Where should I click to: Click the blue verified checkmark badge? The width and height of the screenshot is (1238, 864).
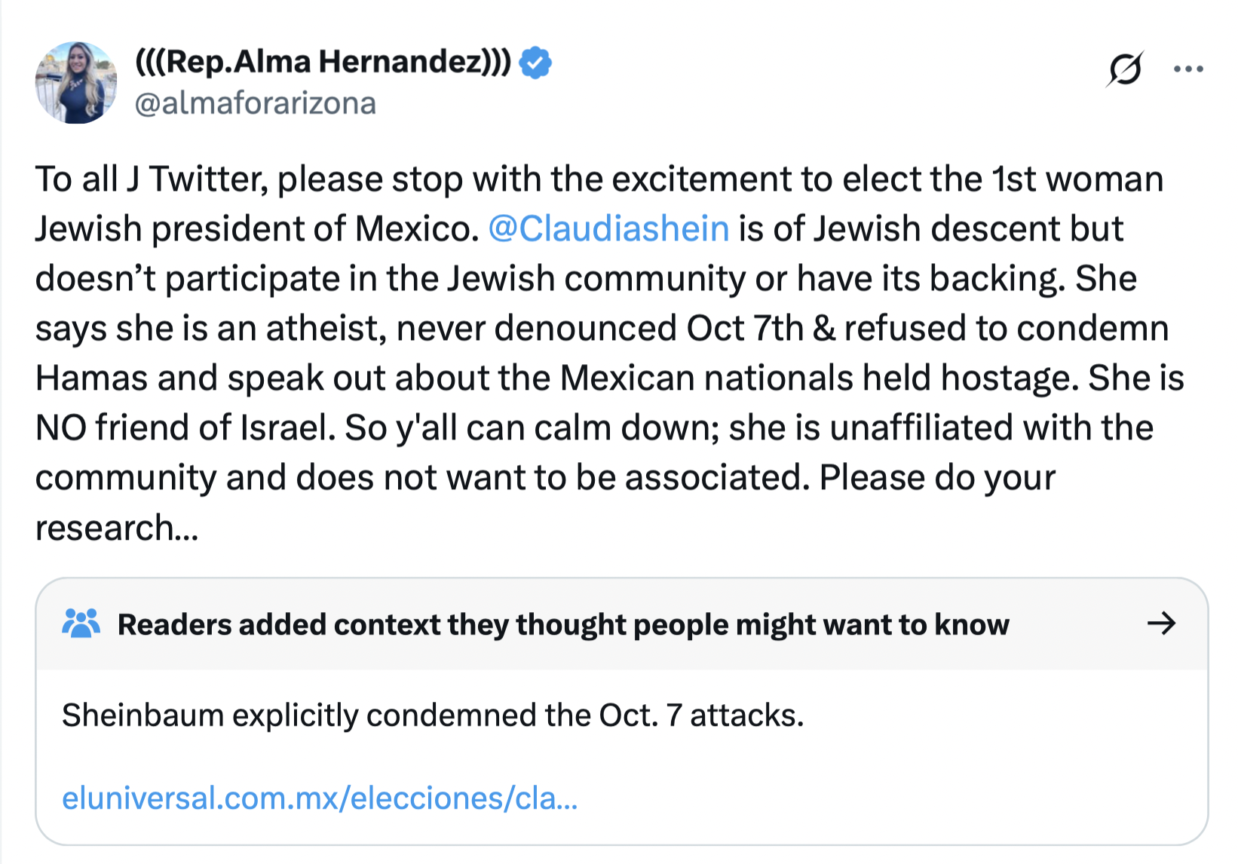(535, 63)
